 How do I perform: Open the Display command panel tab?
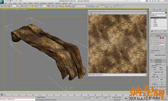pos(163,10)
